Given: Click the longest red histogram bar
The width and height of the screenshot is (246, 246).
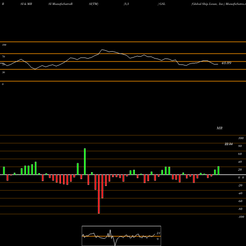Looking at the screenshot, I should [x=99, y=194].
